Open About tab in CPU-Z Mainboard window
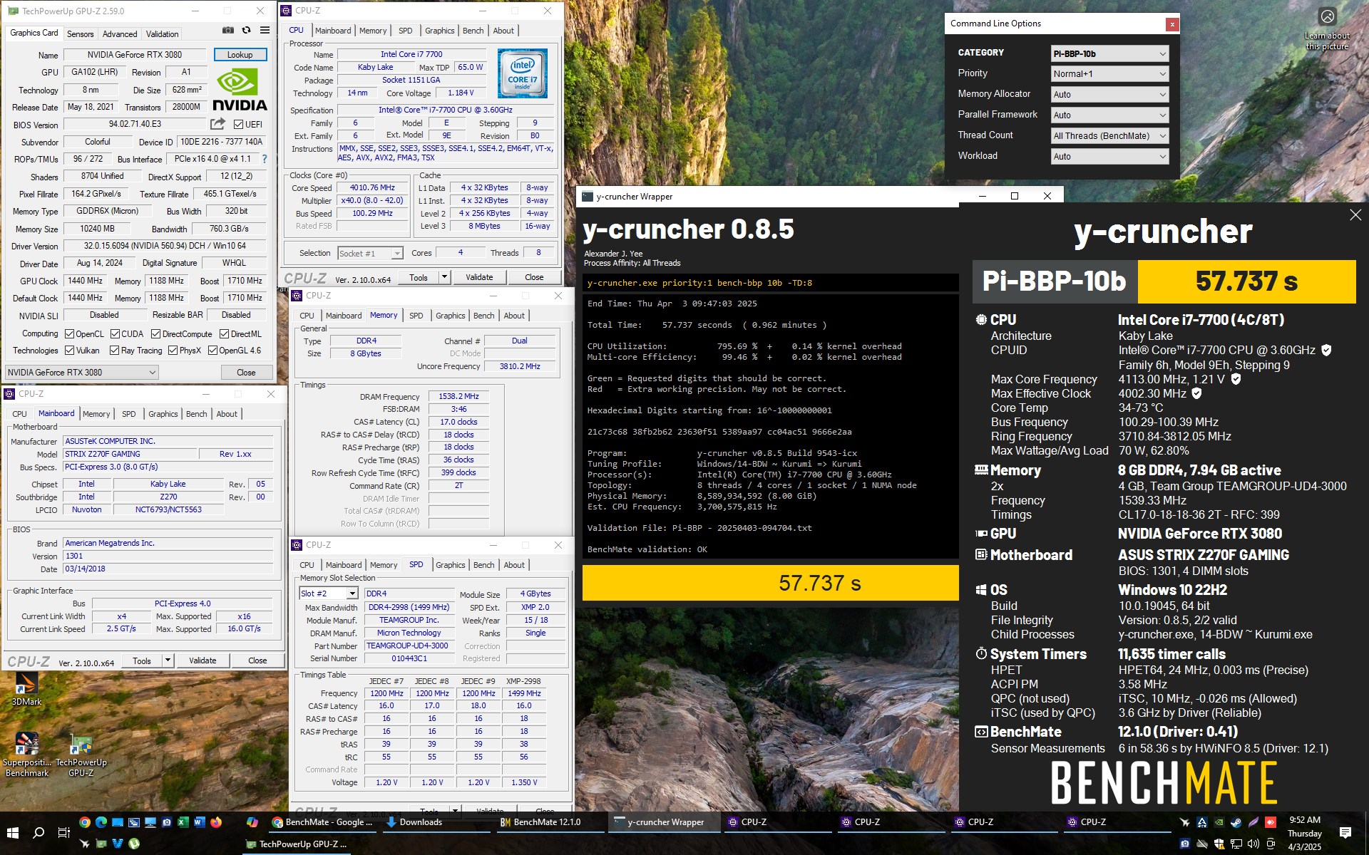Viewport: 1369px width, 855px height. click(227, 414)
